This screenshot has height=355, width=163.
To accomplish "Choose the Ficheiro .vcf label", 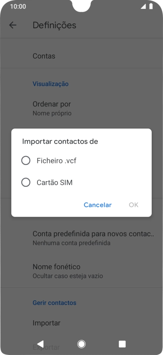I will [57, 161].
